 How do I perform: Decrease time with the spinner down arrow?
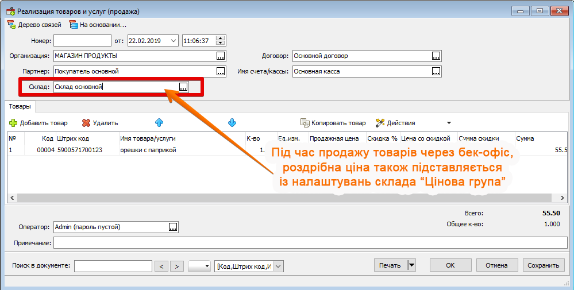(220, 43)
